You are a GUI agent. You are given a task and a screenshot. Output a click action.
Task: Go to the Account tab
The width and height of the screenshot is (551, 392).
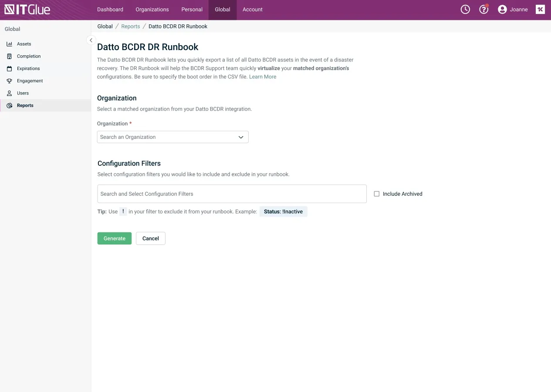point(253,10)
